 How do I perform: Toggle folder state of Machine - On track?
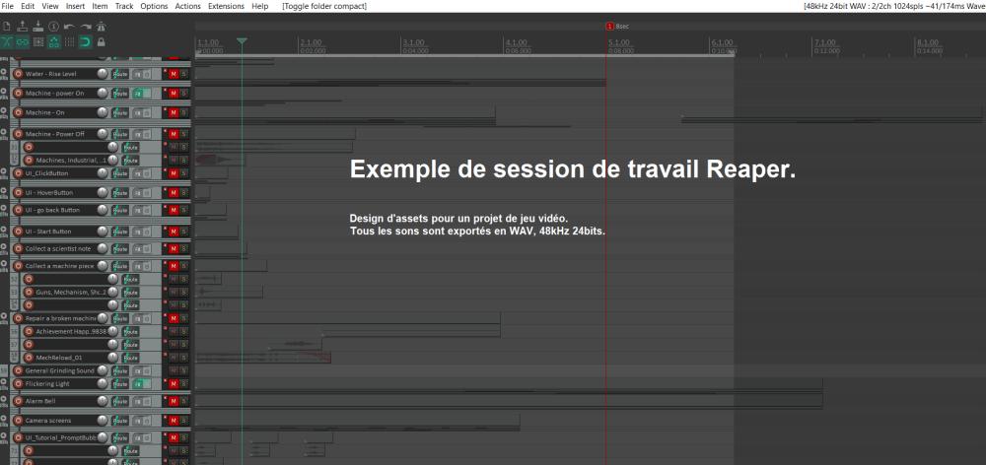[x=4, y=111]
